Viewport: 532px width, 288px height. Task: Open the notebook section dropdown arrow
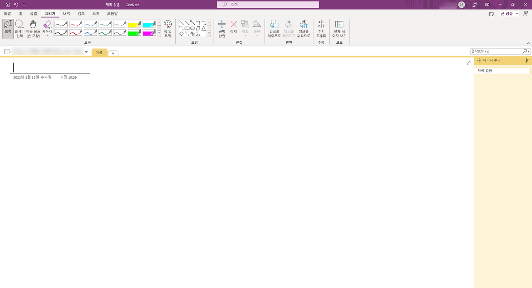86,51
